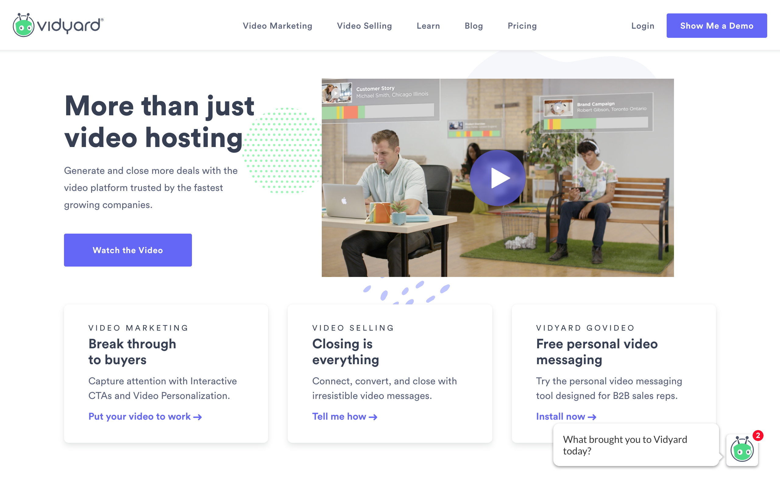
Task: Click the Login link
Action: click(642, 26)
